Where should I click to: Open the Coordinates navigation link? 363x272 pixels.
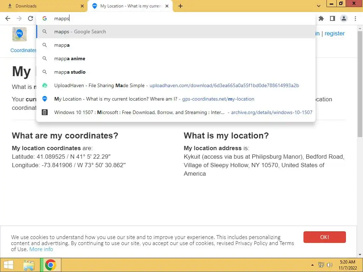click(x=23, y=50)
